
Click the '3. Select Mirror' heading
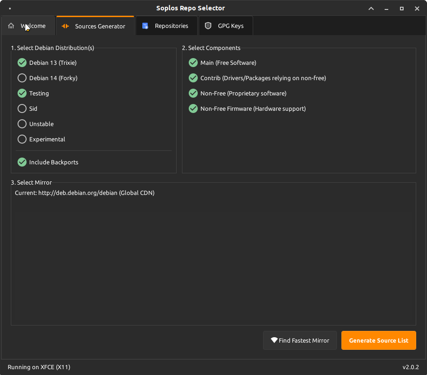point(32,183)
